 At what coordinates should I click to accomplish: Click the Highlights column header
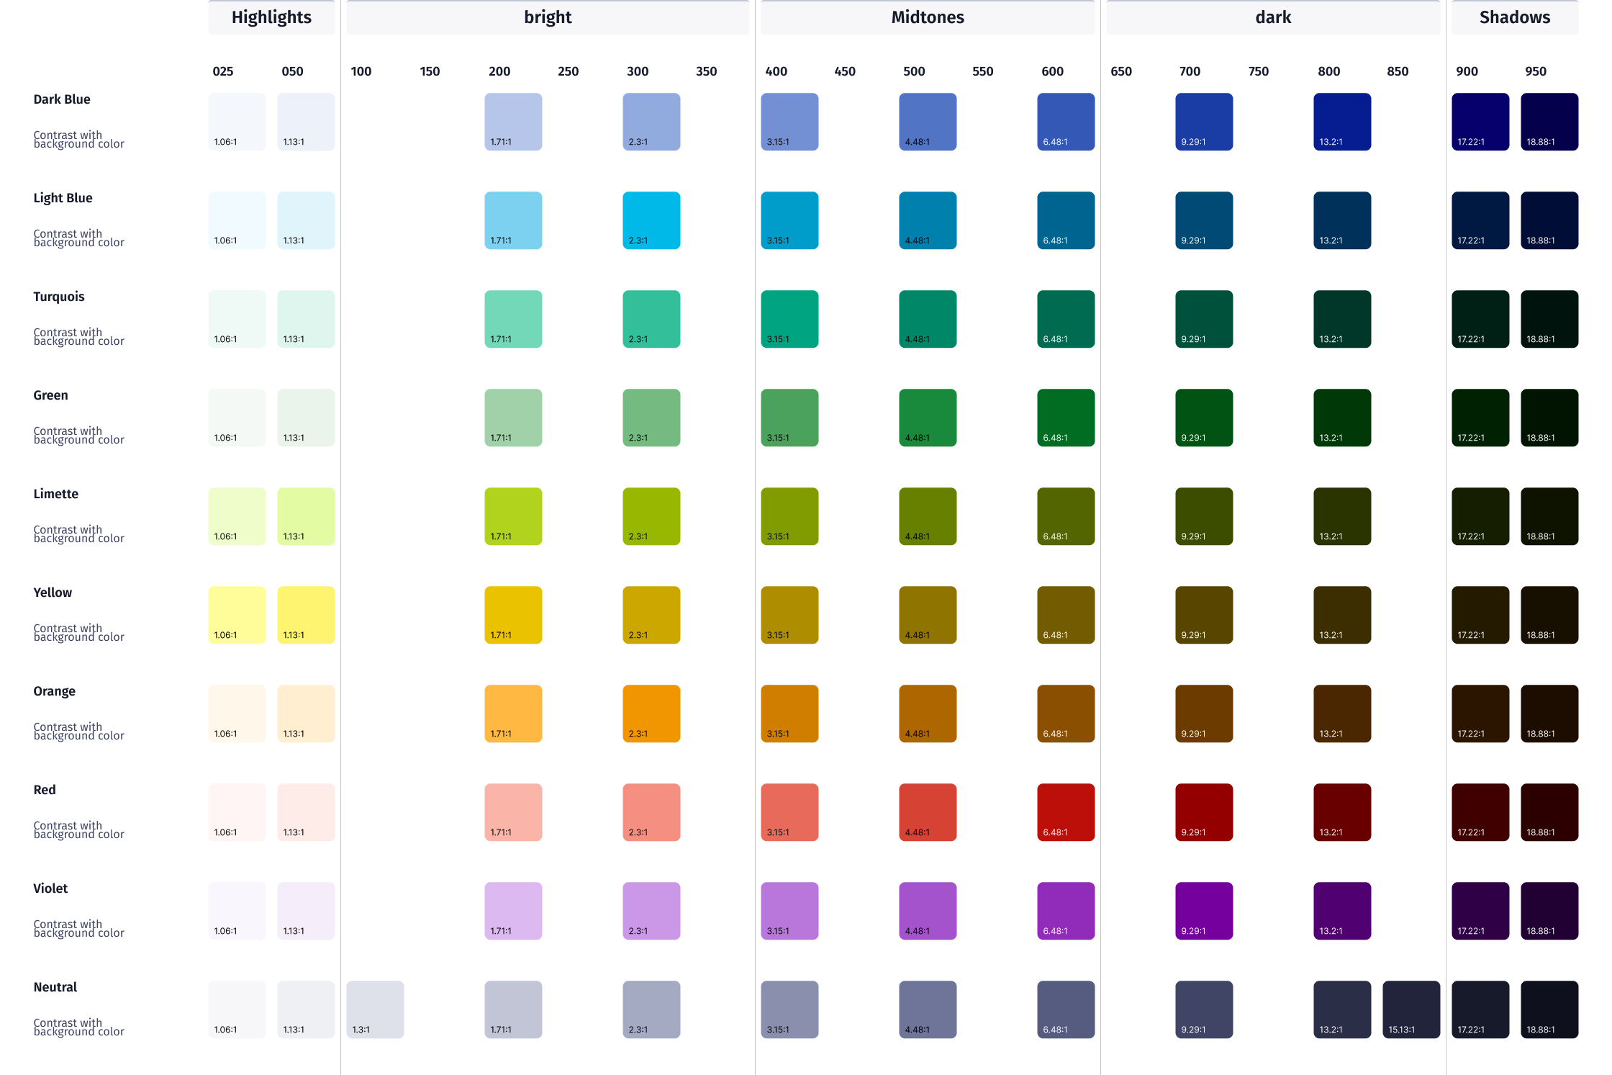pyautogui.click(x=271, y=17)
